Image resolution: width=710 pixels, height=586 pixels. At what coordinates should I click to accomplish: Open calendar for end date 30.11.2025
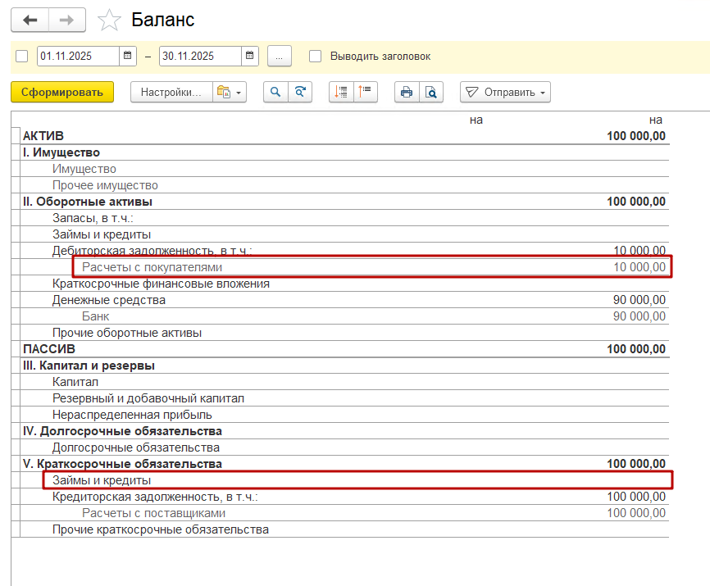(x=250, y=57)
